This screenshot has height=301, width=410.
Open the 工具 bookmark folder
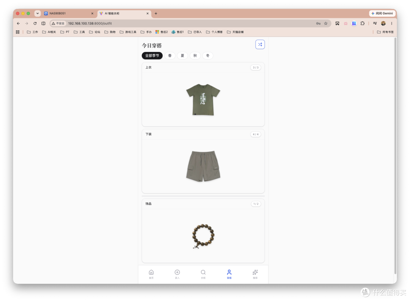click(79, 32)
